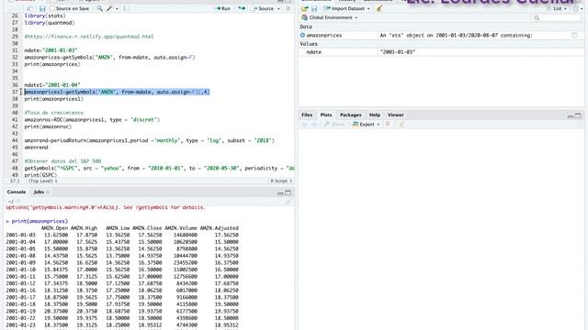The image size is (588, 330).
Task: Click the finance-r.netlify.app URL comment
Action: click(89, 37)
